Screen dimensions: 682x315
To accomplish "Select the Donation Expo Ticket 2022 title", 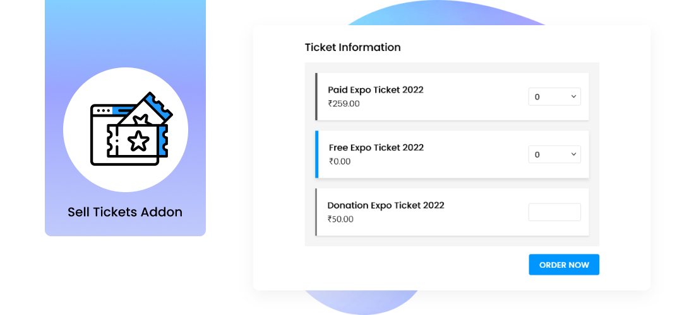I will pyautogui.click(x=386, y=205).
